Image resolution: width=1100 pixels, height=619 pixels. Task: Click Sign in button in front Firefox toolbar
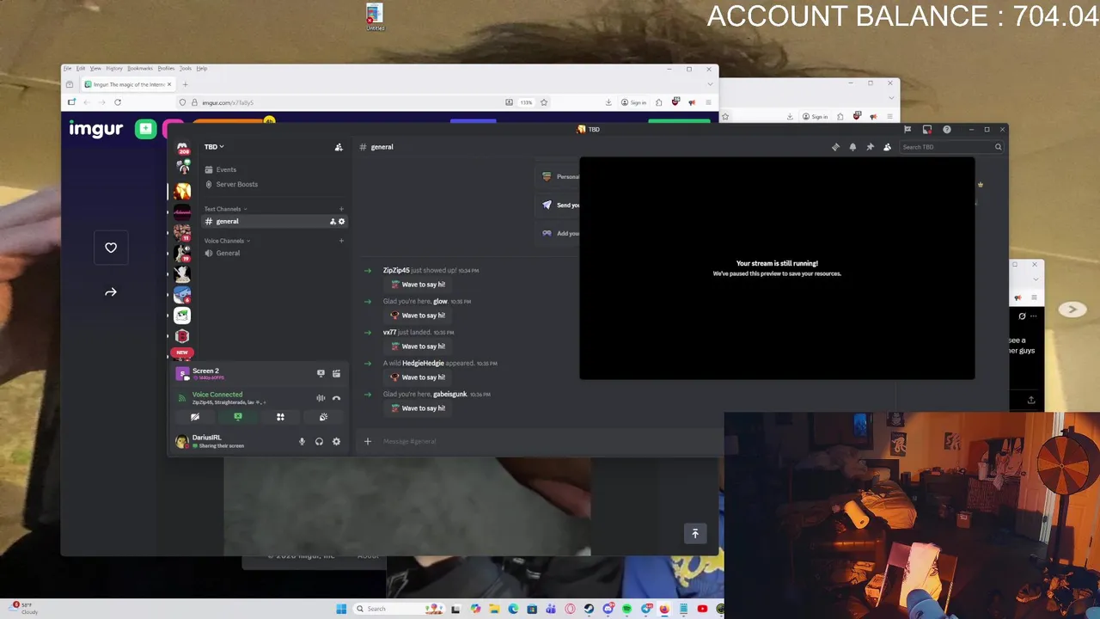pyautogui.click(x=634, y=102)
